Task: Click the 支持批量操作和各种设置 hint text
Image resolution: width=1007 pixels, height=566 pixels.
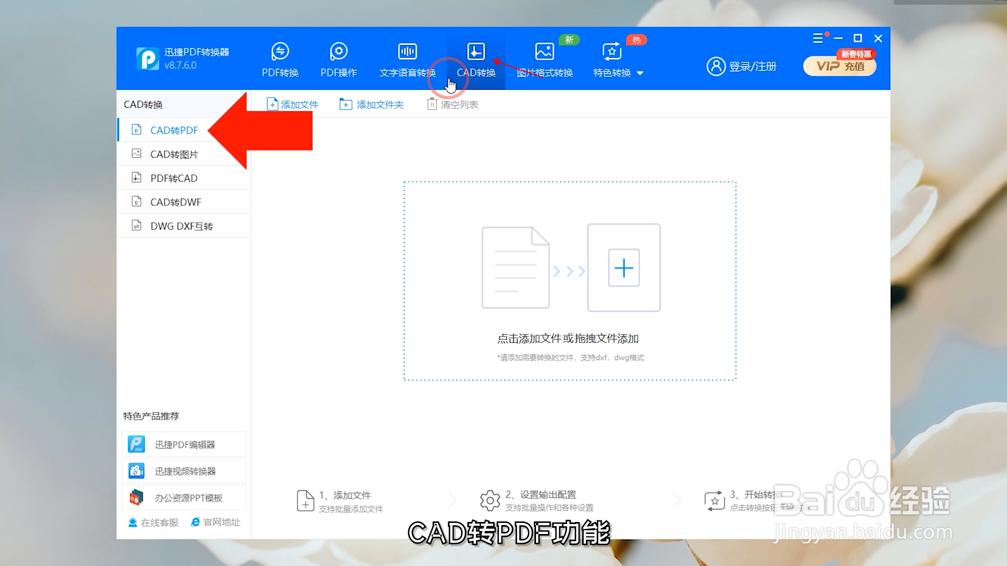Action: pyautogui.click(x=549, y=508)
